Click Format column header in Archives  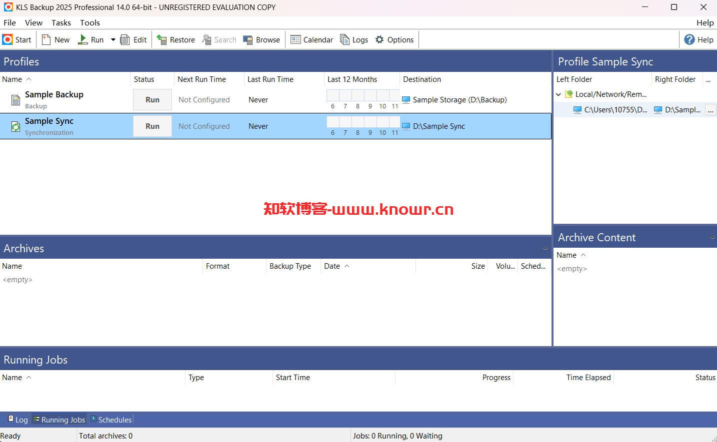tap(234, 266)
